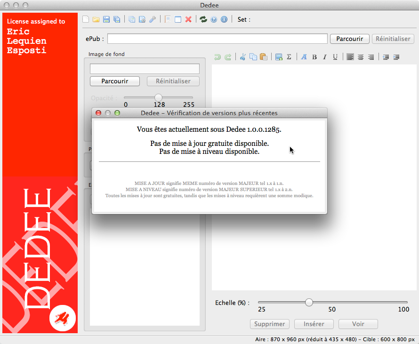Cut selection with the scissors icon
The image size is (419, 344).
[x=243, y=57]
